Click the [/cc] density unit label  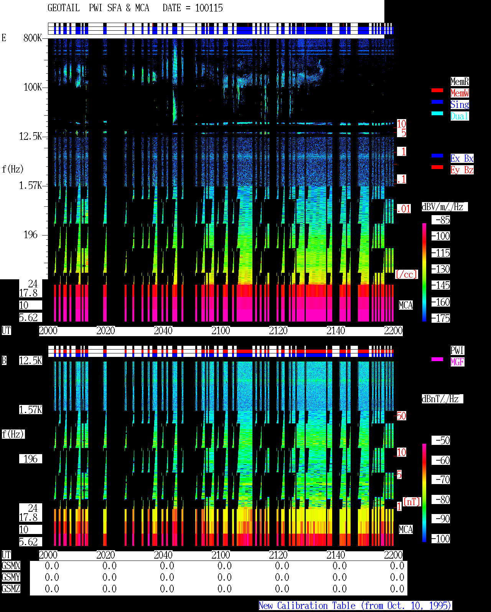[406, 274]
